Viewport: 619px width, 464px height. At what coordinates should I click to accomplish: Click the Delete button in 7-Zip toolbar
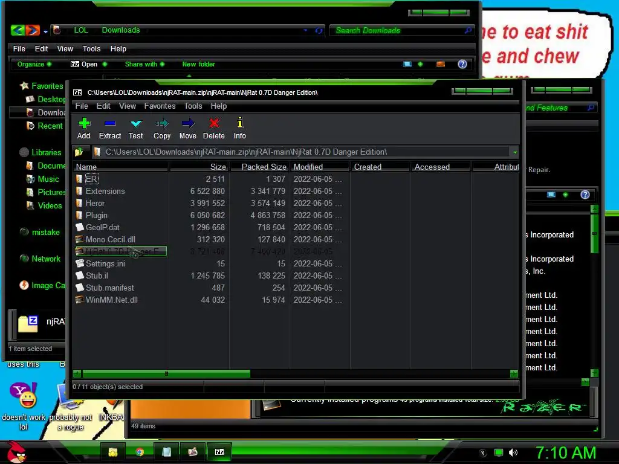pos(214,129)
